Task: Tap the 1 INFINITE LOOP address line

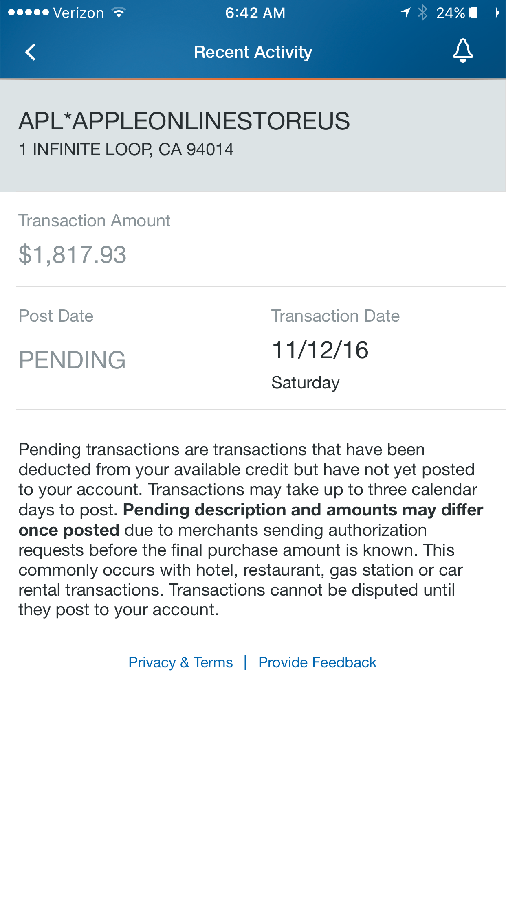Action: [x=126, y=149]
